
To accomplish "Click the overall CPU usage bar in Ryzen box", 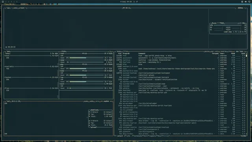I will tap(228, 25).
